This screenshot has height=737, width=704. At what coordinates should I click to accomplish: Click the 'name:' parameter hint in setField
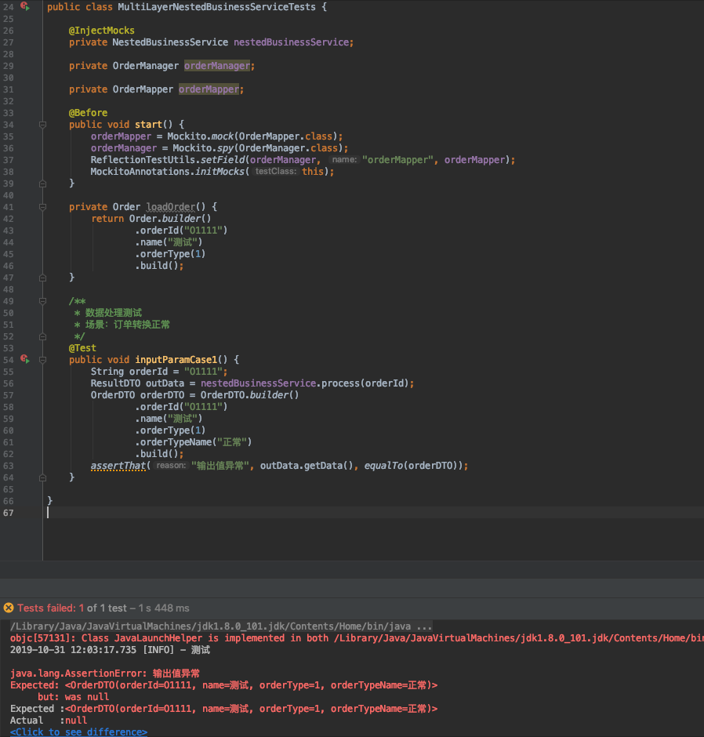click(x=343, y=160)
